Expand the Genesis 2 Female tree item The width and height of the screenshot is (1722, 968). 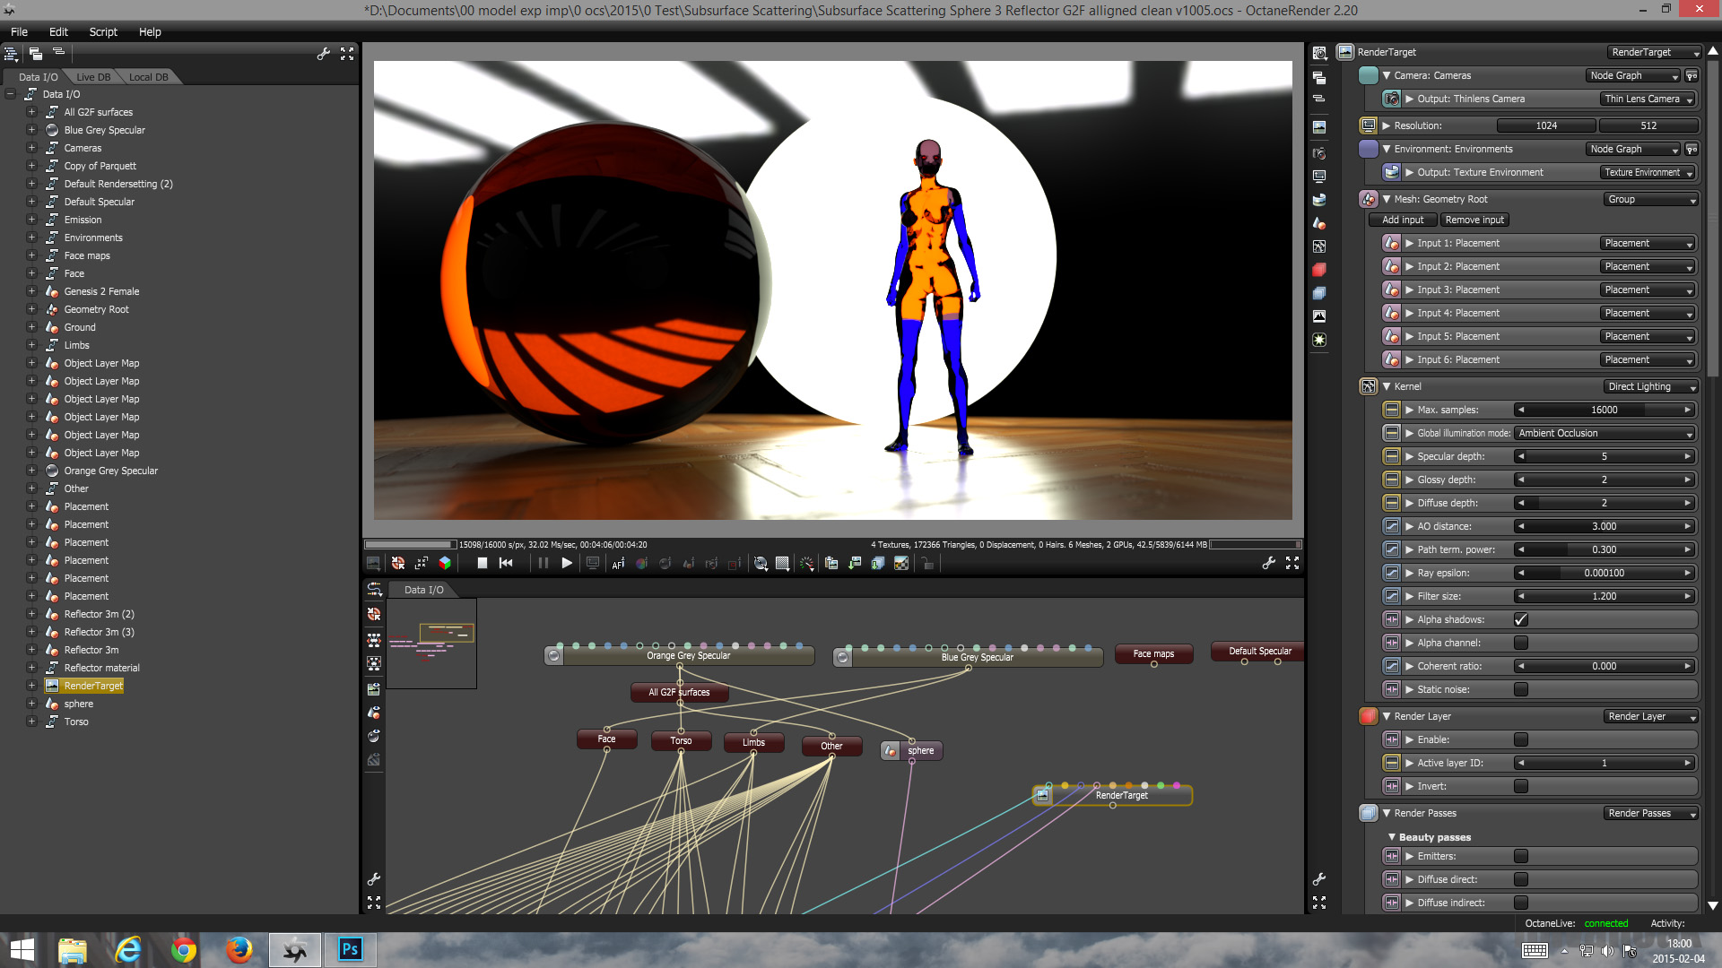[x=31, y=291]
